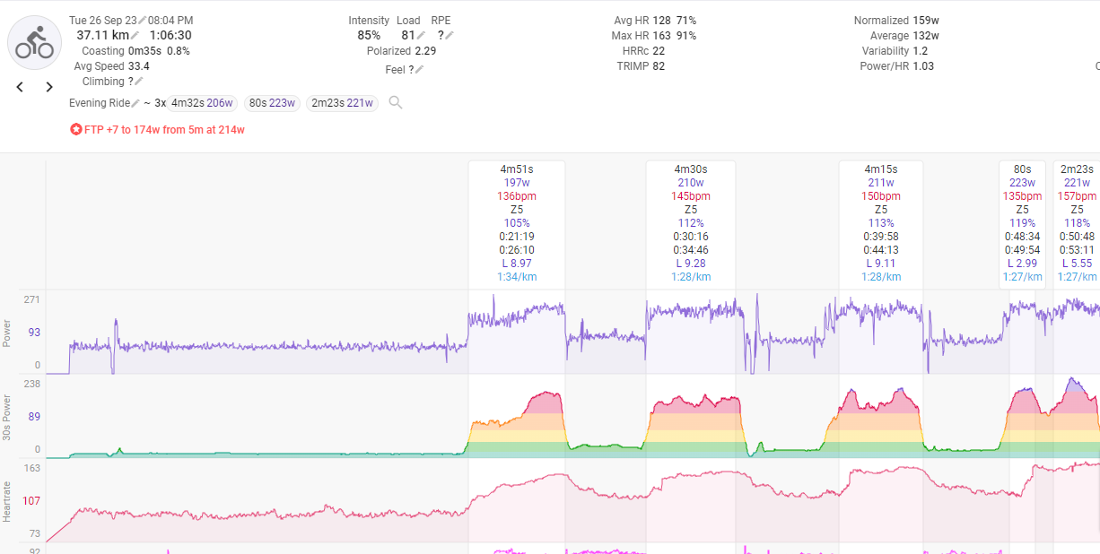Click the cycling activity type icon
The height and width of the screenshot is (554, 1100).
click(x=34, y=42)
